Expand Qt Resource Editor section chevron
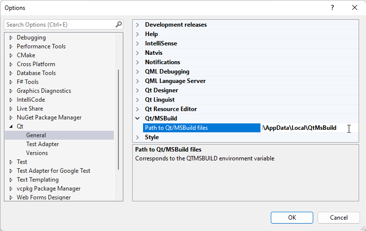 point(138,109)
